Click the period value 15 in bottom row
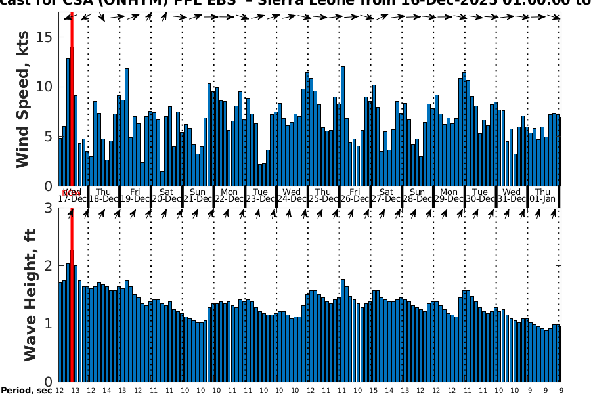Screen dimensions: 591x394 374,390
